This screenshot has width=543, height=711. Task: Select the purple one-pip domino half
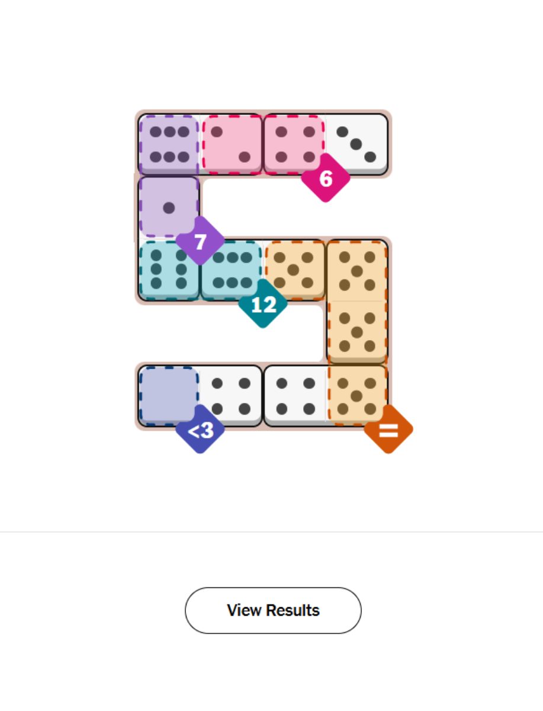pyautogui.click(x=169, y=207)
